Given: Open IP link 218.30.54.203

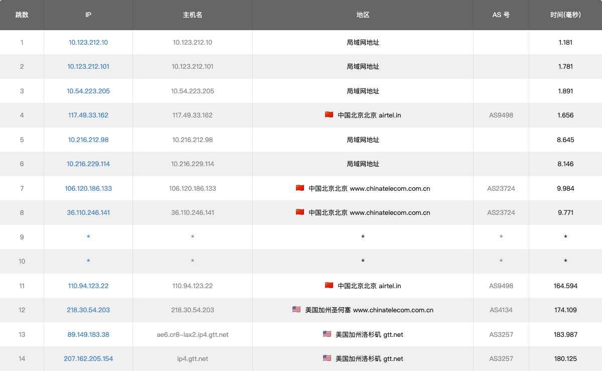Looking at the screenshot, I should pyautogui.click(x=88, y=310).
